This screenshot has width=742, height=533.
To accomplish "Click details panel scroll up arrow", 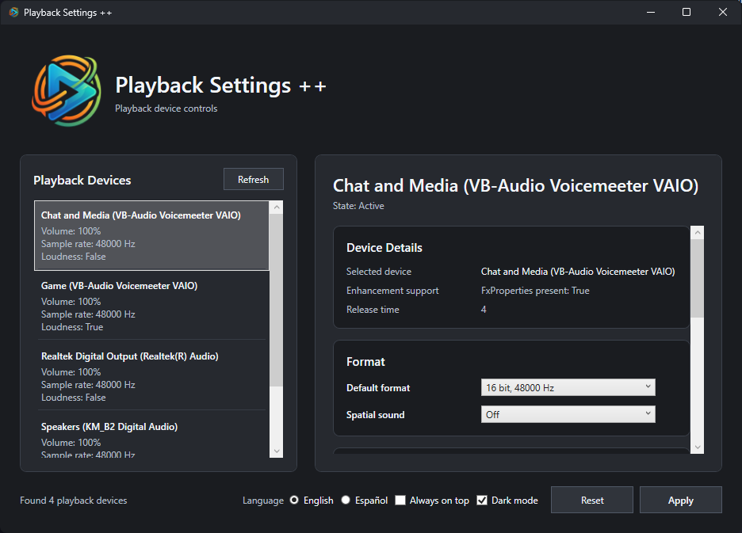I will coord(697,232).
